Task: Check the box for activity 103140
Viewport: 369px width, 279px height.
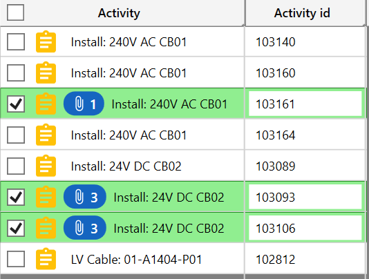Action: coord(16,41)
